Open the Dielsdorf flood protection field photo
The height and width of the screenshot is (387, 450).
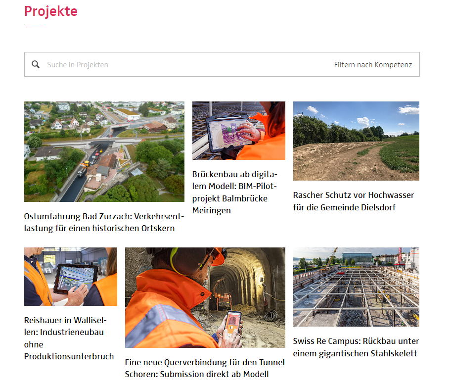[x=356, y=141]
